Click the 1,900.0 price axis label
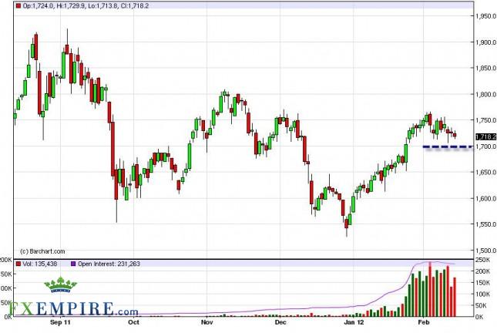Viewport: 497px width, 333px height. pyautogui.click(x=485, y=42)
